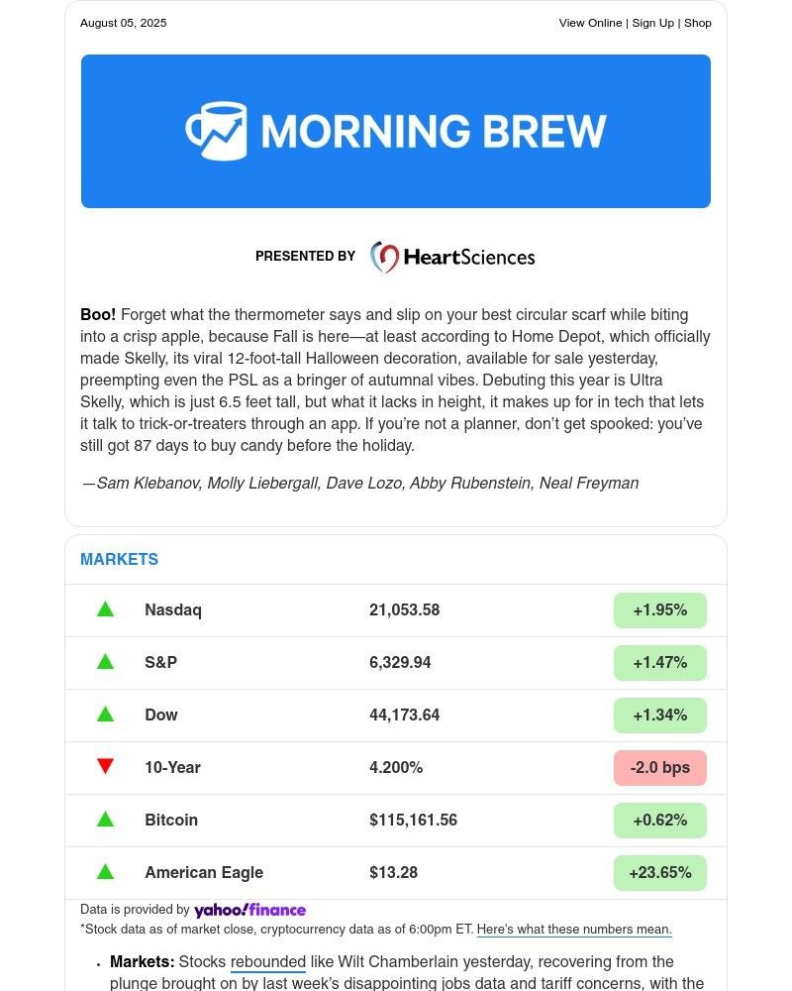
Task: Click the 10-Year -2.0 bps red badge
Action: click(x=659, y=768)
